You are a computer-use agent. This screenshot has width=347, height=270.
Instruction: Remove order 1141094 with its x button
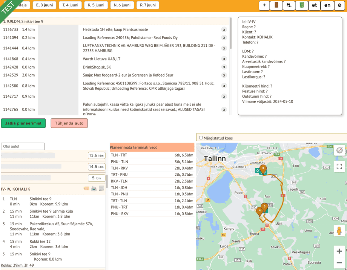[x=224, y=38]
